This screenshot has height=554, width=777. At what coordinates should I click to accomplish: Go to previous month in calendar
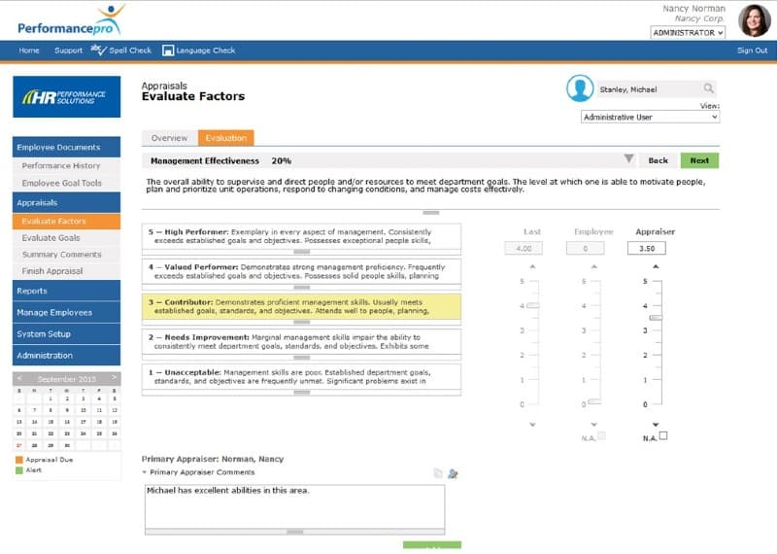pos(20,377)
